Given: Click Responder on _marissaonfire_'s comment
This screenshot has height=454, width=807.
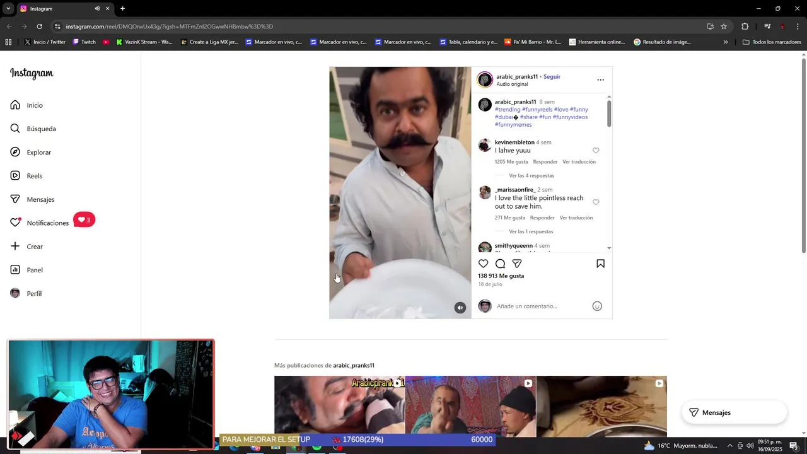Looking at the screenshot, I should coord(542,218).
